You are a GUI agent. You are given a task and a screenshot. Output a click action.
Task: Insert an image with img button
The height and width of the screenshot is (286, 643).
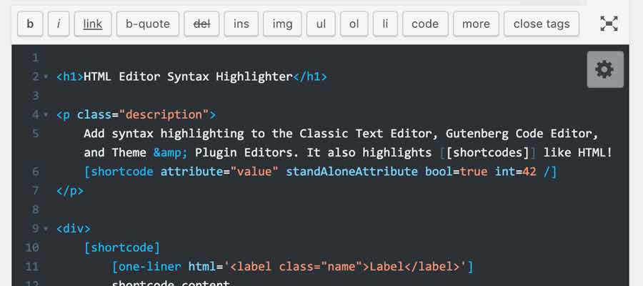click(282, 24)
